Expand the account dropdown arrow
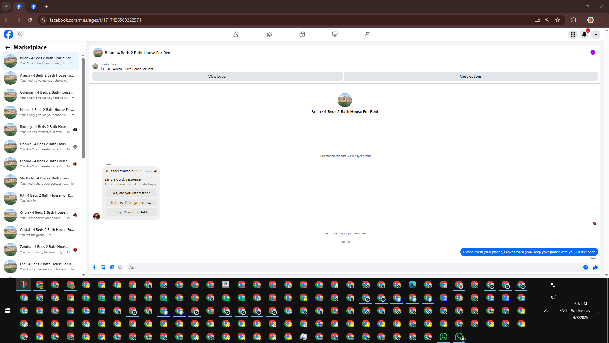The height and width of the screenshot is (343, 609). [x=596, y=34]
